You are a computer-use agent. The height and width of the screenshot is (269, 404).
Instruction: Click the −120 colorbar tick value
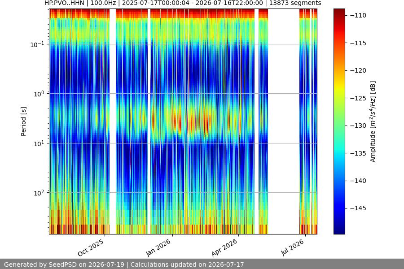point(358,70)
